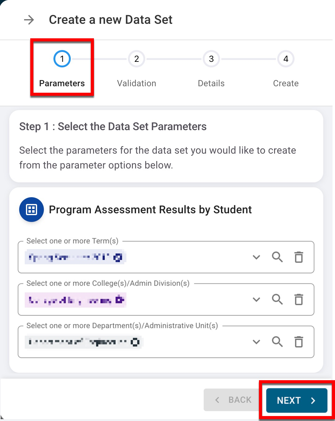Remove the selected term chip
This screenshot has width=335, height=421.
point(118,257)
